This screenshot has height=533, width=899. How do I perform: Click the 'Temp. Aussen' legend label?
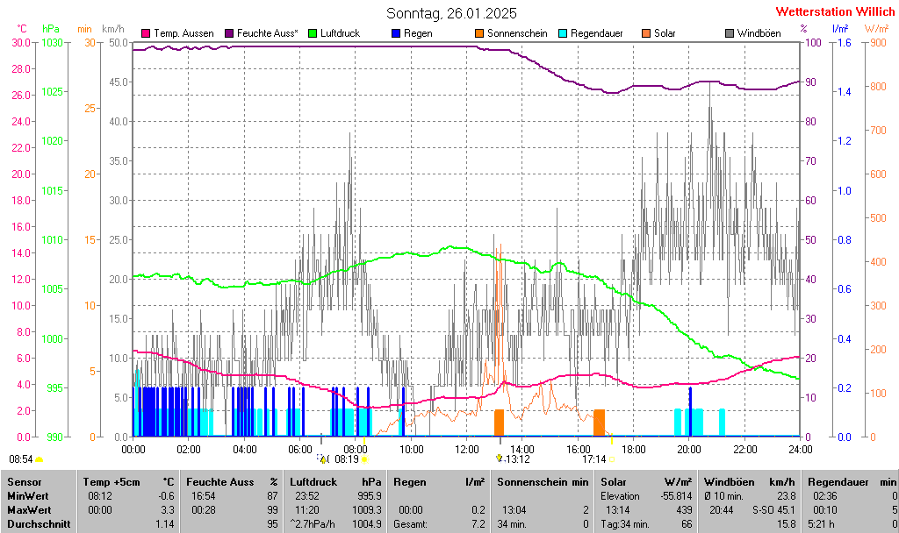[x=183, y=33]
